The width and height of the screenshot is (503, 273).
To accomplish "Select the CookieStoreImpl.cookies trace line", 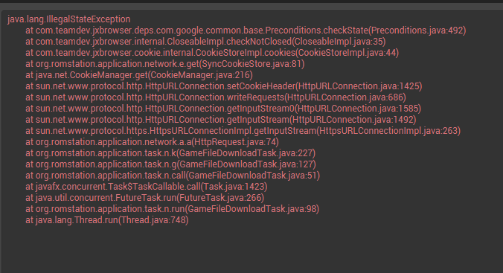I will [x=212, y=53].
